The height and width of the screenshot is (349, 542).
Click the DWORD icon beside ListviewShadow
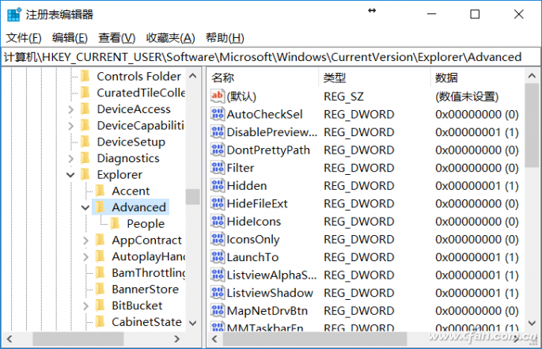pos(218,293)
